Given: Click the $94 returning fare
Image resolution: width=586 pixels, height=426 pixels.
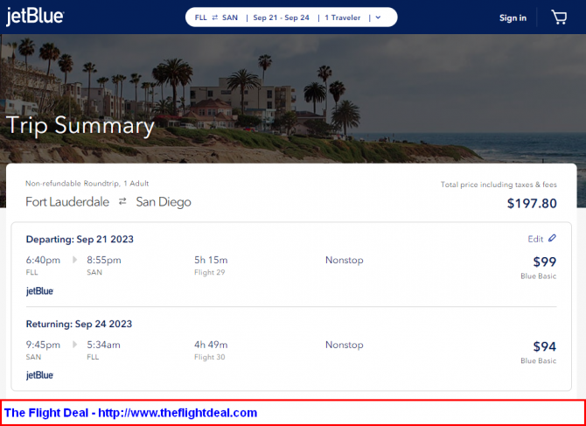Looking at the screenshot, I should [545, 346].
